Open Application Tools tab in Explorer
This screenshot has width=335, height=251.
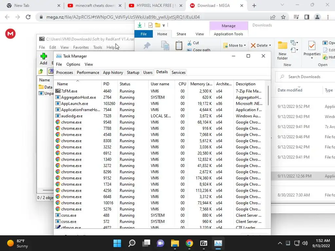(x=228, y=34)
